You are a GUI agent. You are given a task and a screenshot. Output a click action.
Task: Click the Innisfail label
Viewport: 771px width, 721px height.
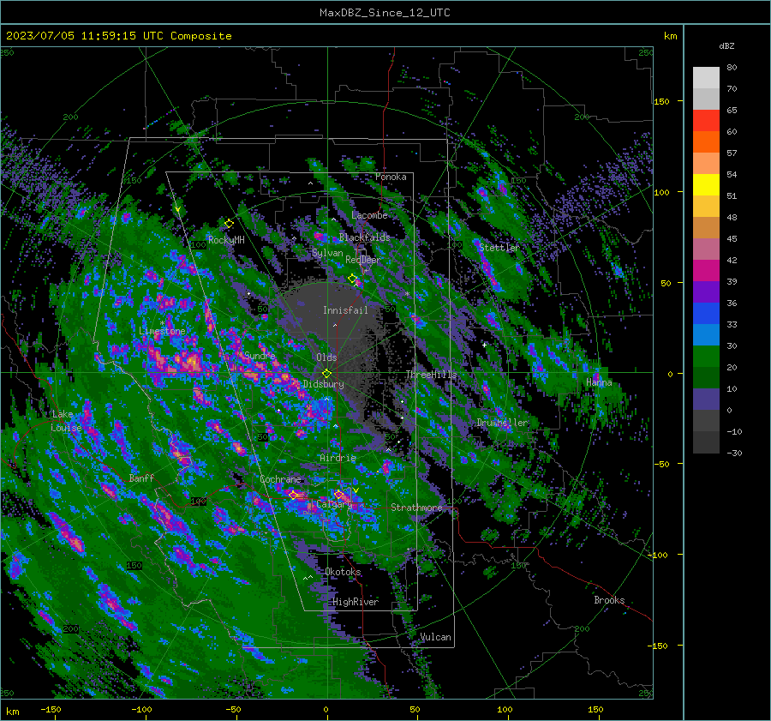click(x=345, y=310)
